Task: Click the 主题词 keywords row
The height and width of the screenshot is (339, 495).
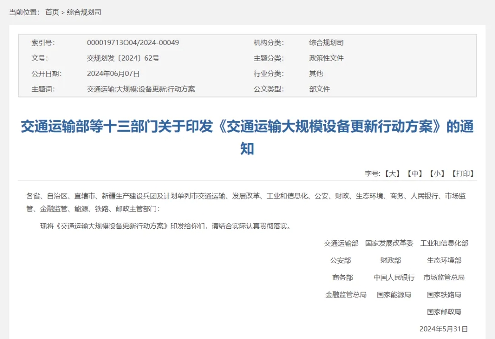Action: pyautogui.click(x=141, y=88)
